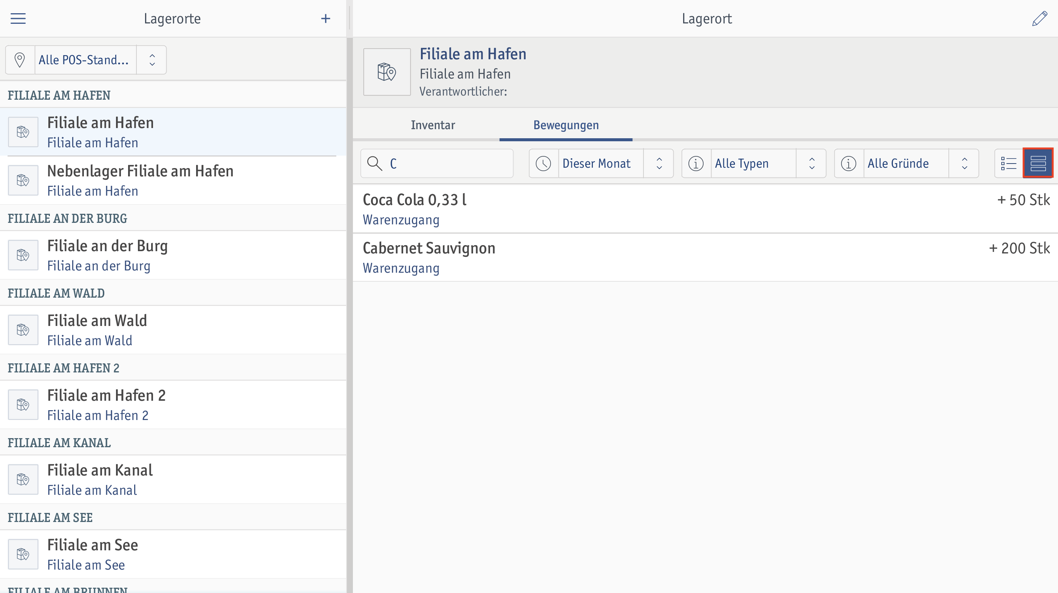Select Filiale am Wald location
The height and width of the screenshot is (593, 1058).
[x=173, y=330]
